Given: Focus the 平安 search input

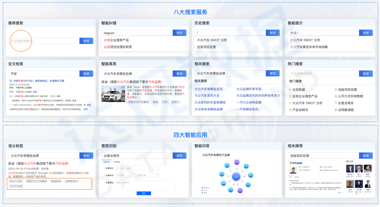Looking at the screenshot, I should point(44,74).
